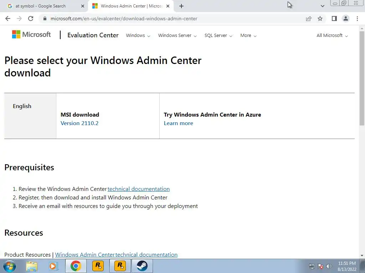
Task: Close the 'at symbol - Google Search' tab
Action: tap(82, 6)
